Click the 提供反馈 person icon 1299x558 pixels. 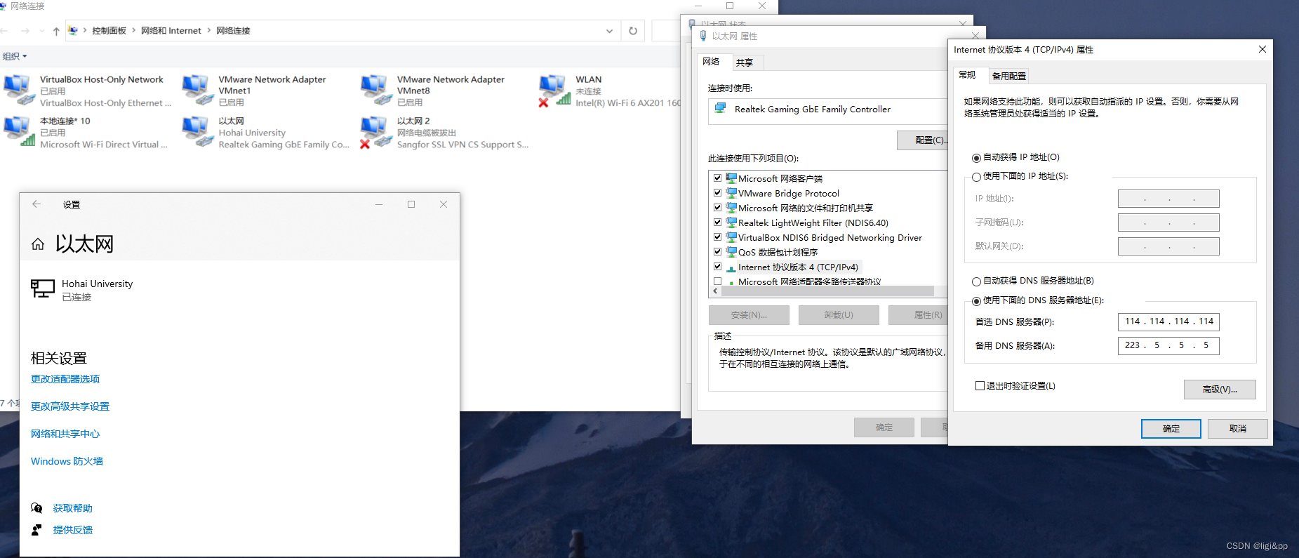[x=37, y=530]
